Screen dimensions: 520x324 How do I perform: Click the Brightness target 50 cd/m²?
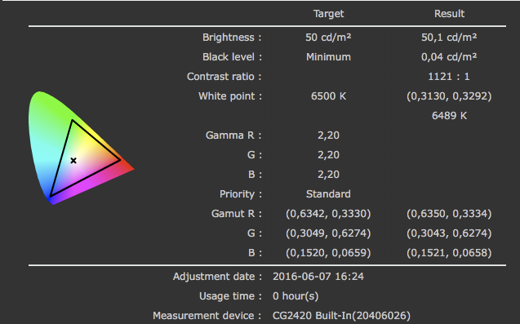point(328,38)
